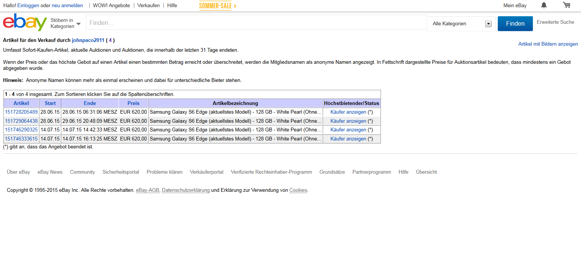Open Mein eBay menu
The width and height of the screenshot is (581, 253).
[x=515, y=6]
